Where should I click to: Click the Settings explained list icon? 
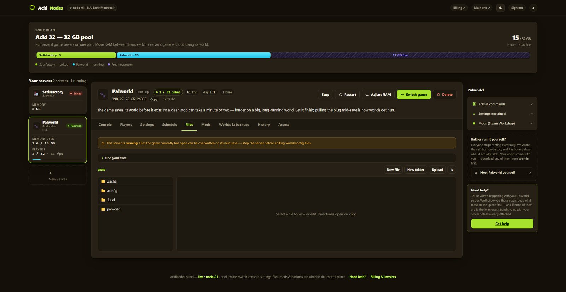(474, 114)
